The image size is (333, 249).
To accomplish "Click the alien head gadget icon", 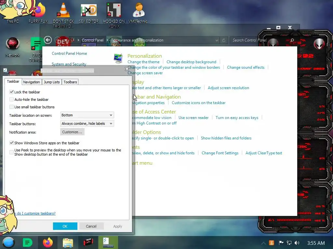I will point(319,43).
